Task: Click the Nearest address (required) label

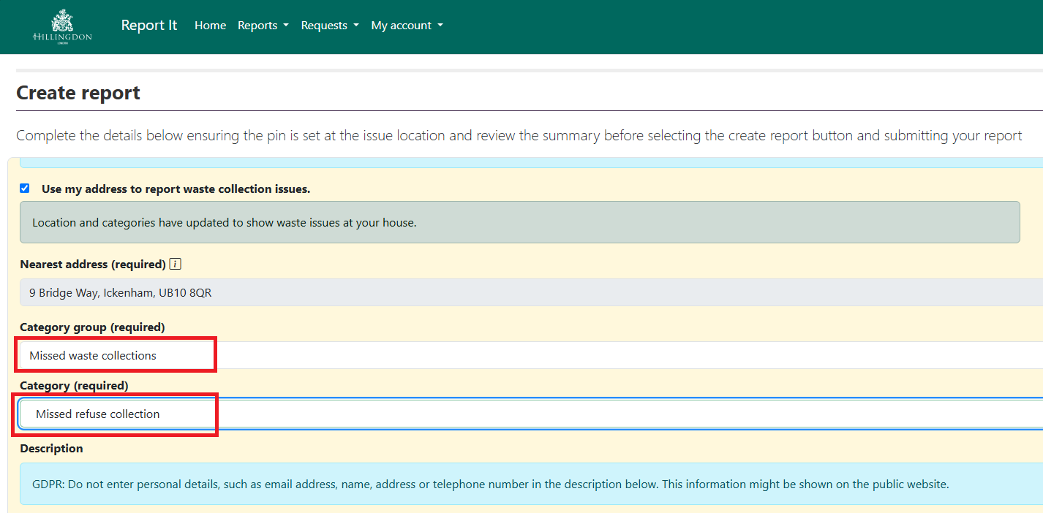Action: [x=93, y=264]
